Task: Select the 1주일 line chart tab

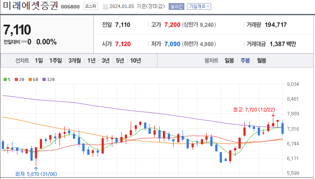Action: point(55,60)
